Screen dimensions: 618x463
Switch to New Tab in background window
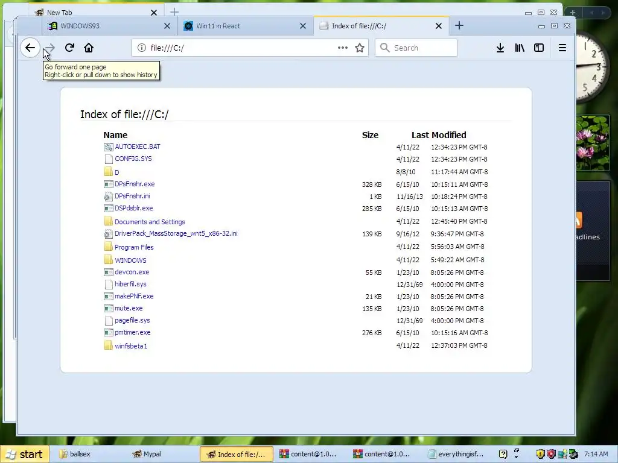[95, 12]
